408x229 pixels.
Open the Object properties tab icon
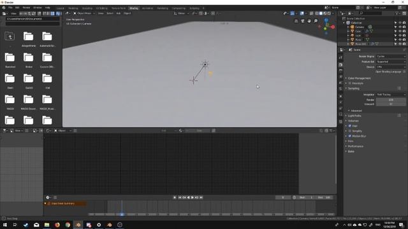(340, 96)
